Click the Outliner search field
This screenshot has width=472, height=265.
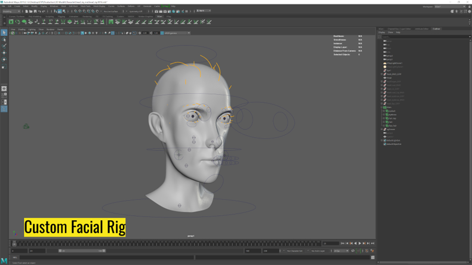tap(425, 37)
